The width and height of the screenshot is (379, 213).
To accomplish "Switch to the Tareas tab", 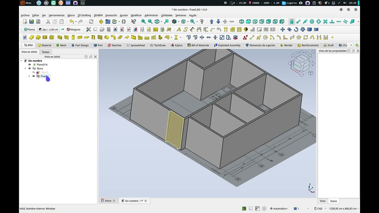I will [x=46, y=52].
